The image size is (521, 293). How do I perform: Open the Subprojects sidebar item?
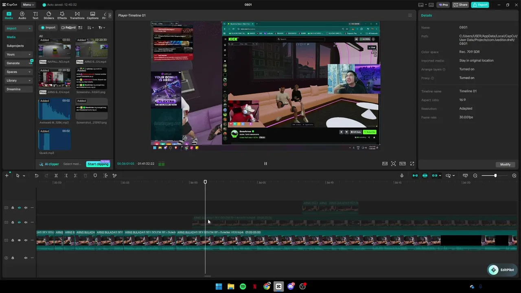pos(15,46)
